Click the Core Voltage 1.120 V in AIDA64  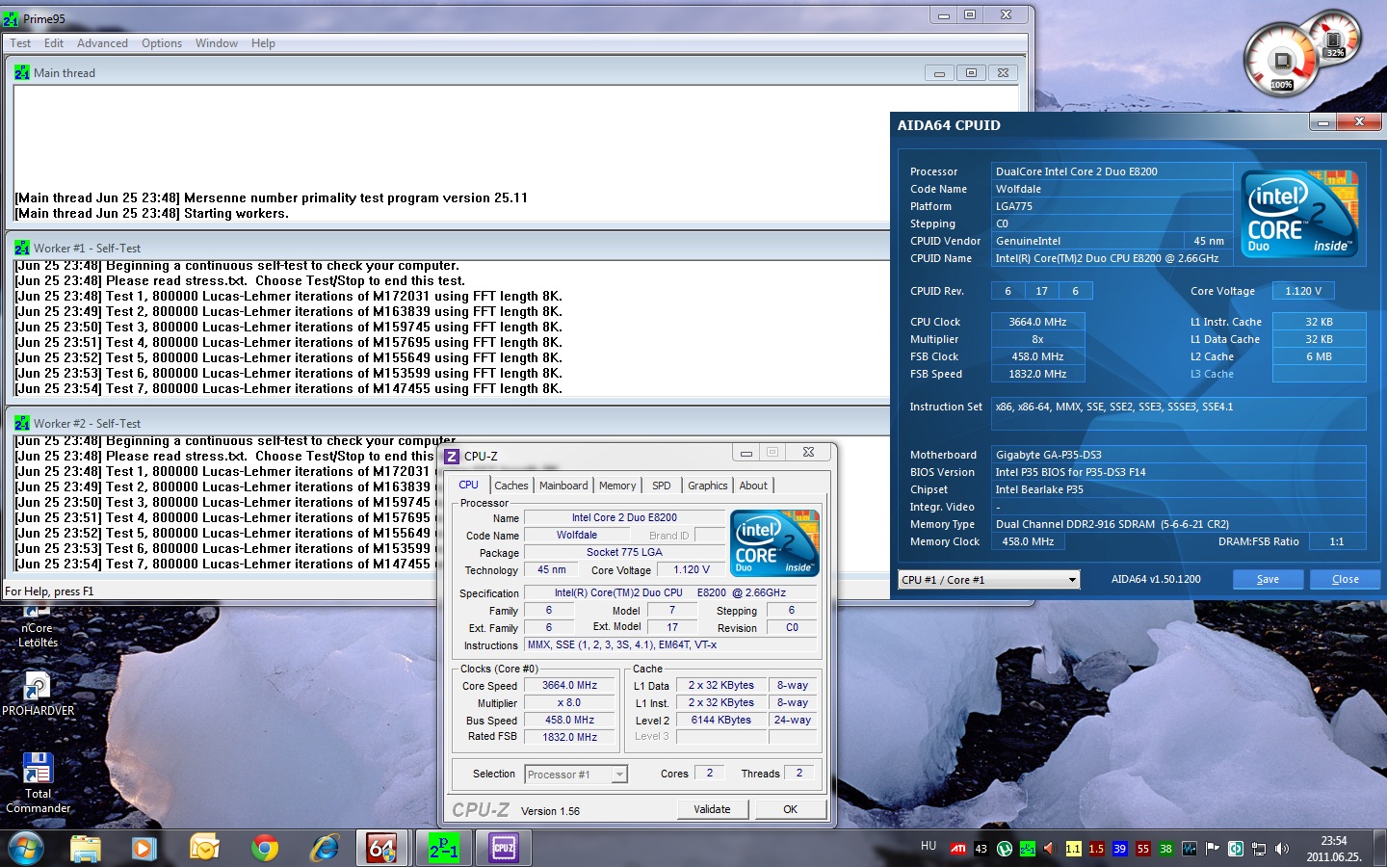click(x=1303, y=291)
